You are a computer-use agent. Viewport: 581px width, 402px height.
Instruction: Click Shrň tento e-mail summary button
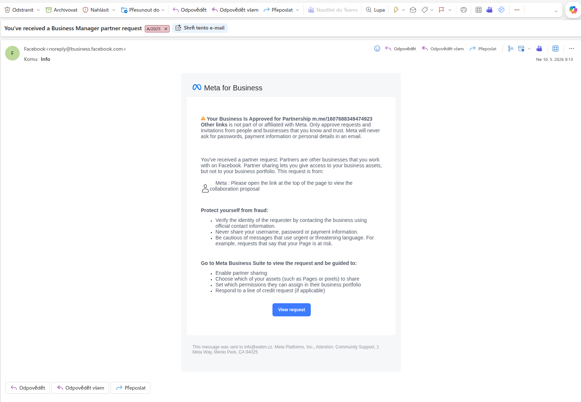pyautogui.click(x=200, y=28)
